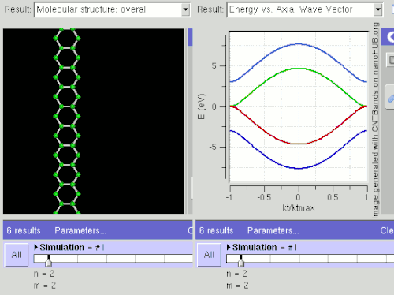Click the right panel's All button
394x295 pixels.
pos(209,255)
